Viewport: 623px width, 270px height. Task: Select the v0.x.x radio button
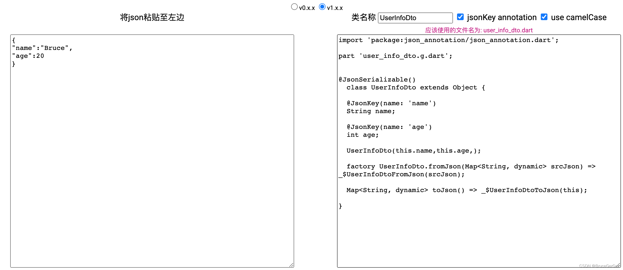point(294,7)
